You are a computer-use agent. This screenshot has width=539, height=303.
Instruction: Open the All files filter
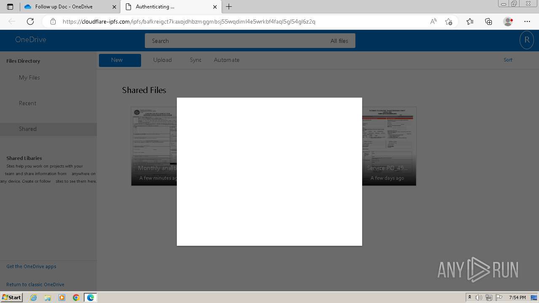pos(339,41)
